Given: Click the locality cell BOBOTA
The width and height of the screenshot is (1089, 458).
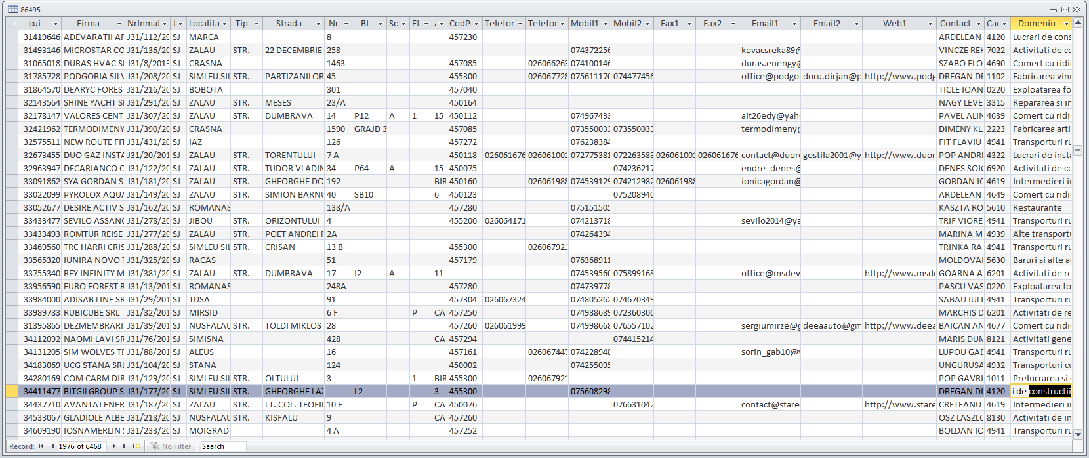Looking at the screenshot, I should pos(208,90).
